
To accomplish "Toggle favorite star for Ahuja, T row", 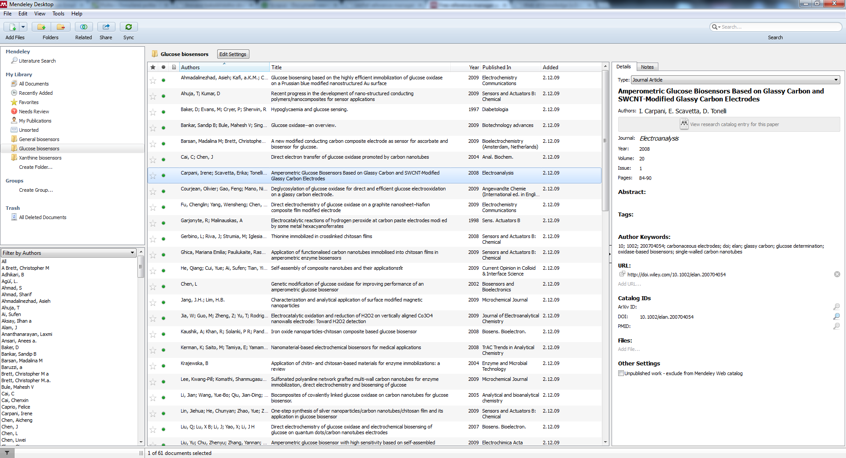I will tap(153, 96).
